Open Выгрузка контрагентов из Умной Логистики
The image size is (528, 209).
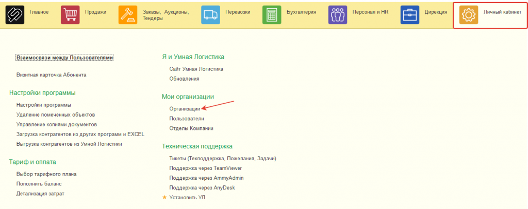click(70, 144)
